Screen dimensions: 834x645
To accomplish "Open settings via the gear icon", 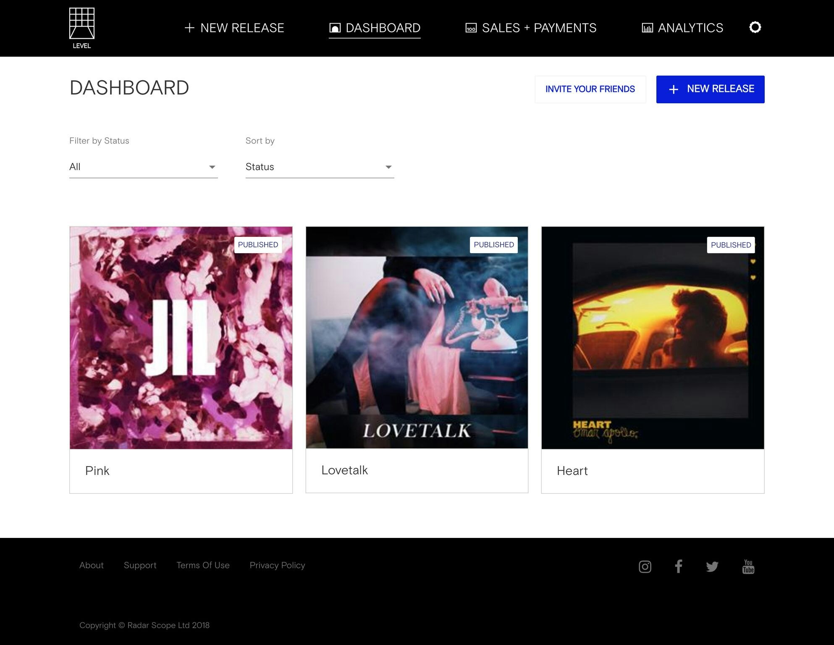I will (755, 27).
